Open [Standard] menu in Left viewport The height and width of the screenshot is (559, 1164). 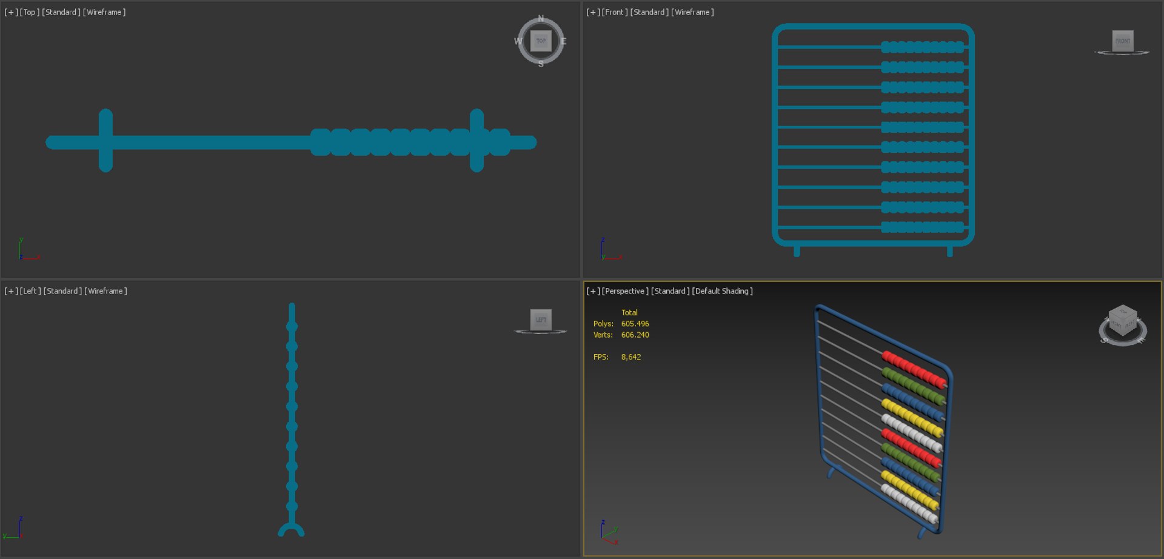(x=62, y=291)
